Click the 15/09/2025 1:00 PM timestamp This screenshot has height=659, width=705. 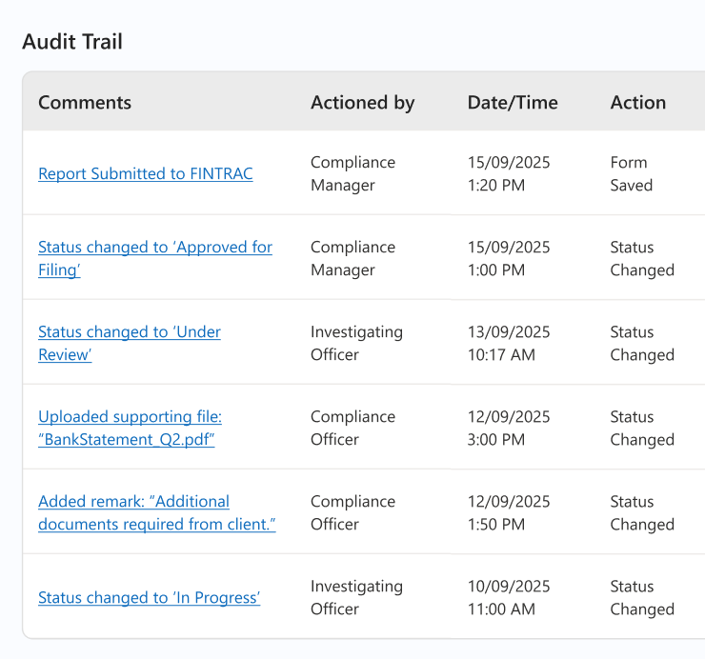click(509, 259)
